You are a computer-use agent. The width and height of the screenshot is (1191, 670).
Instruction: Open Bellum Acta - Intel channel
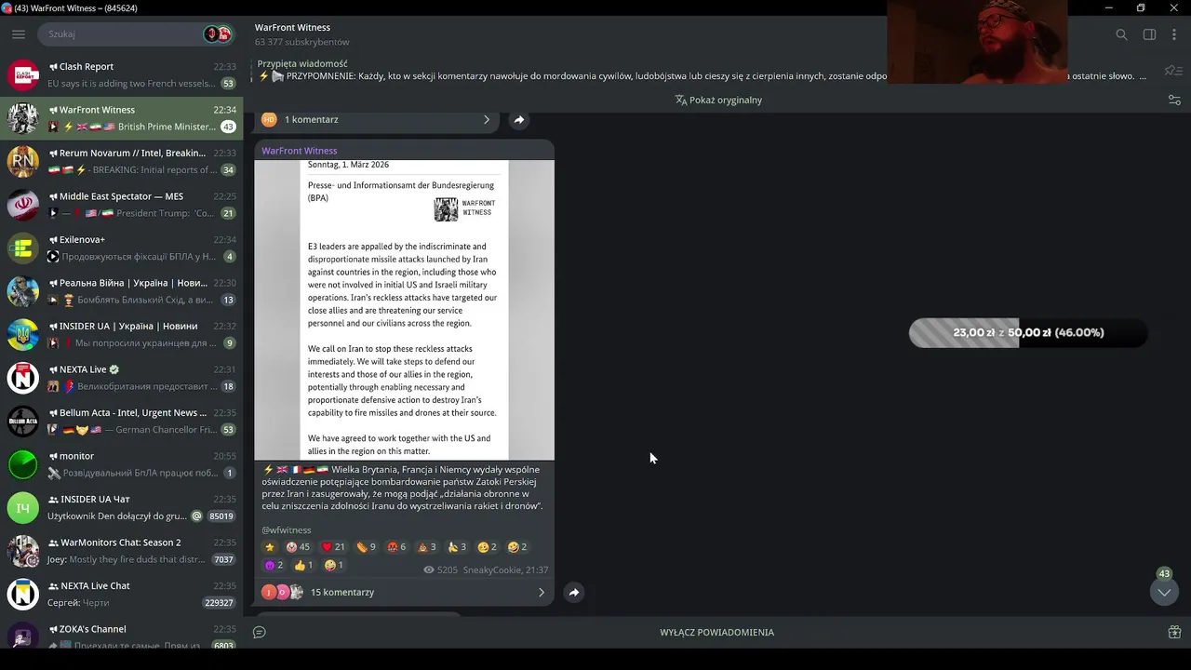click(121, 421)
